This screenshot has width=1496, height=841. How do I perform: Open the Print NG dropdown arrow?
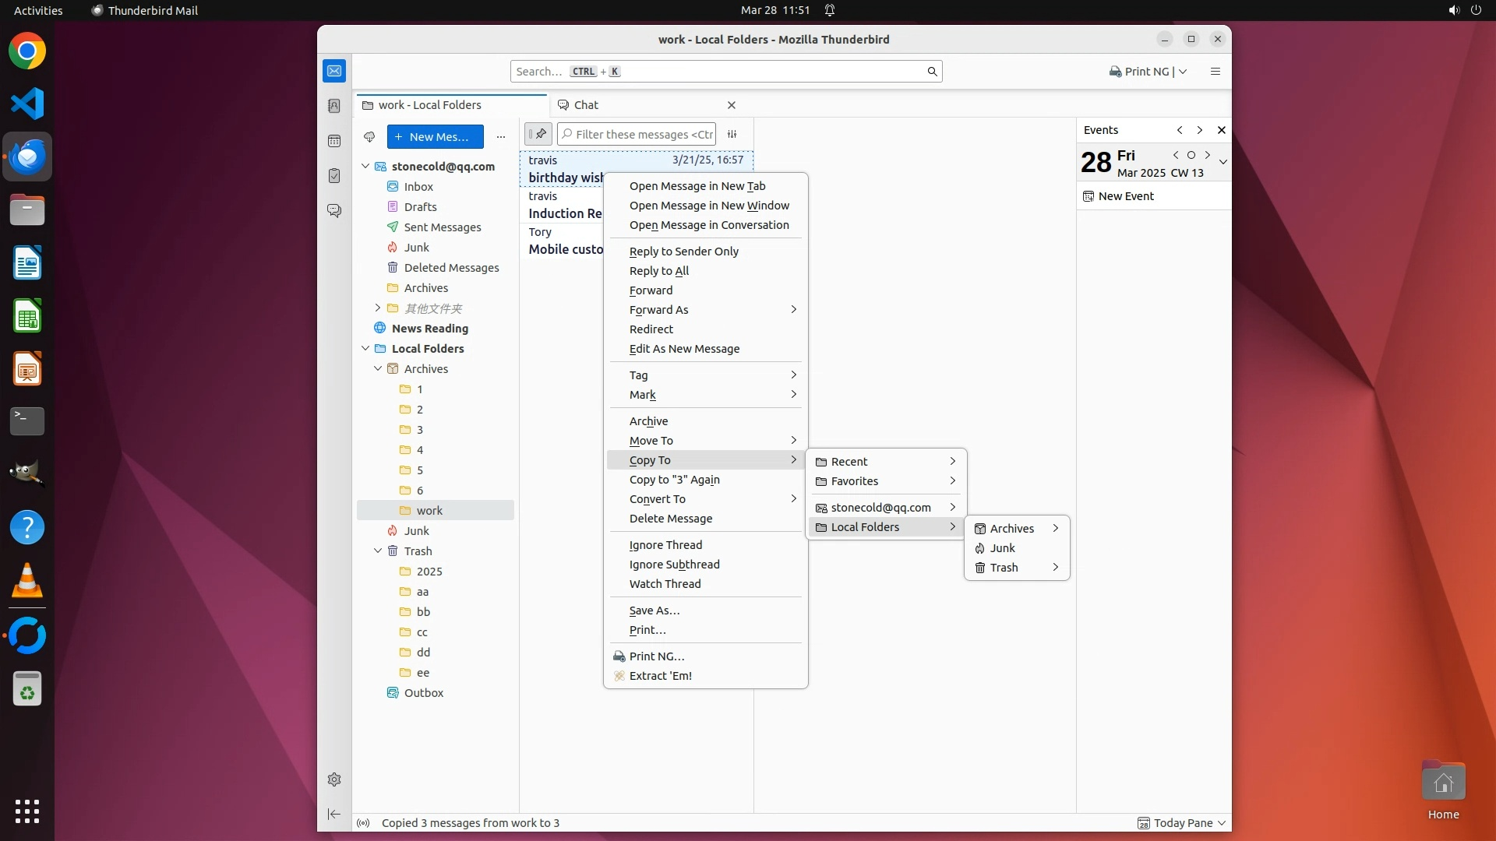click(x=1183, y=72)
